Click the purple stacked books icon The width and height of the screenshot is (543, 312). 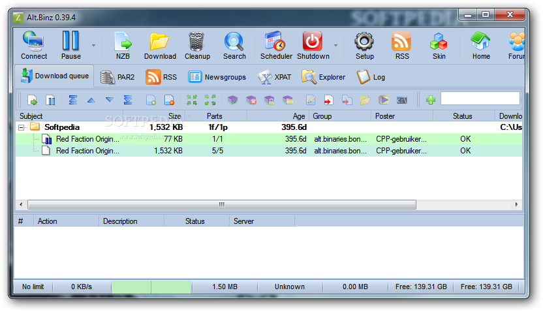click(233, 100)
